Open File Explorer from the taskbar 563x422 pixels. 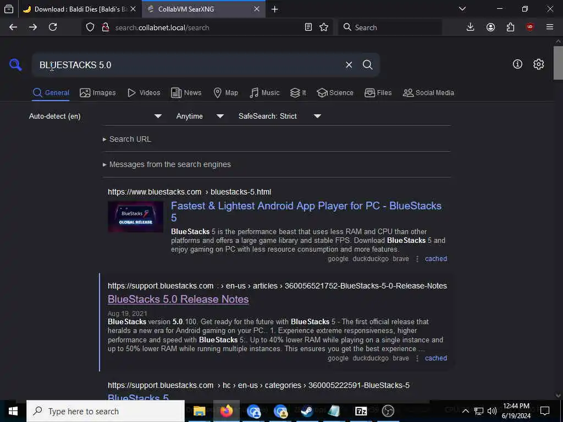coord(199,411)
